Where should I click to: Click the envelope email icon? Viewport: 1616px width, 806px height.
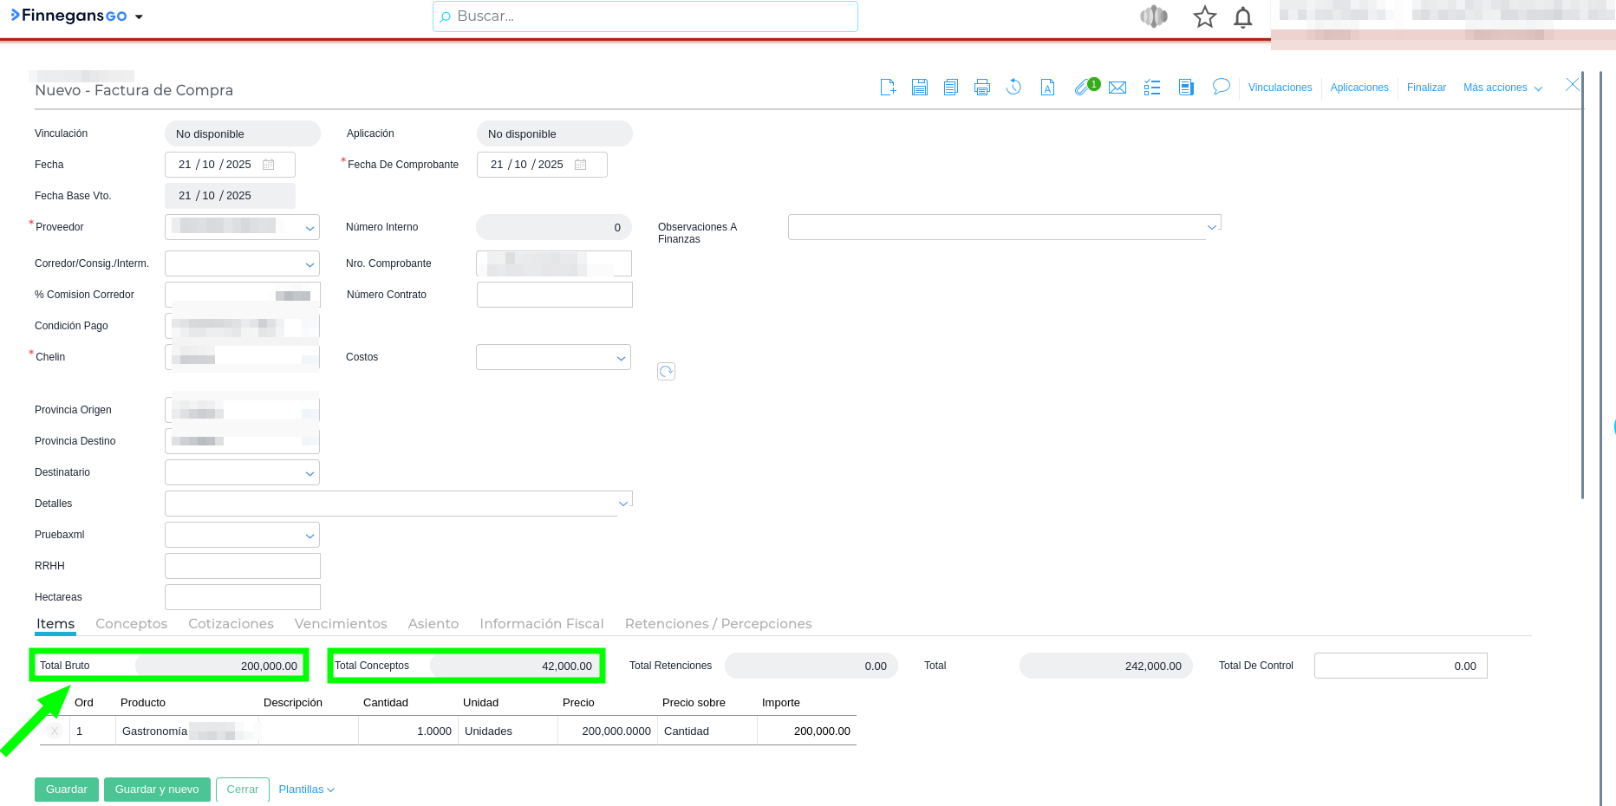tap(1118, 88)
